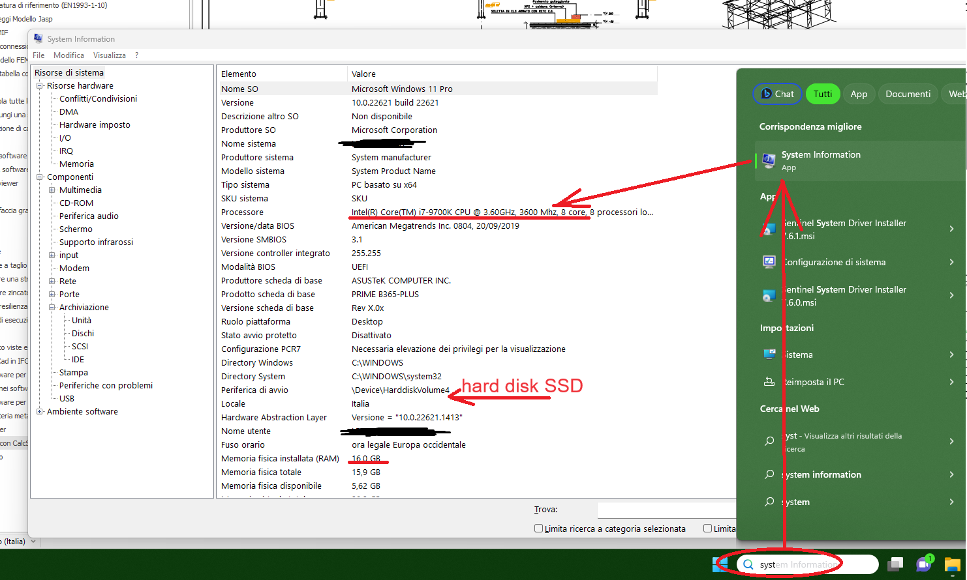Open the Teams Chat taskbar icon
This screenshot has height=580, width=967.
[924, 564]
